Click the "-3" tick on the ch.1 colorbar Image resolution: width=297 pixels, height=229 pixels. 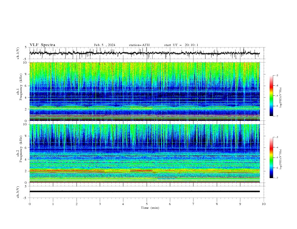click(277, 75)
